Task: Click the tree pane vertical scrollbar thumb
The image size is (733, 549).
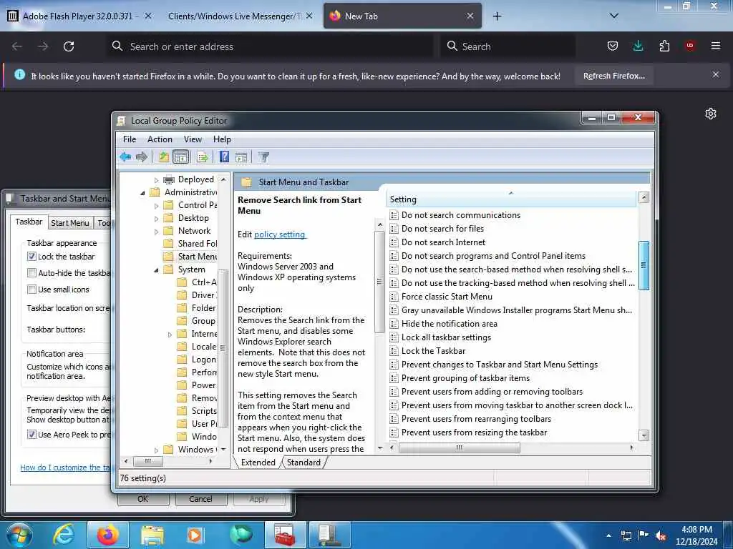Action: pos(223,348)
